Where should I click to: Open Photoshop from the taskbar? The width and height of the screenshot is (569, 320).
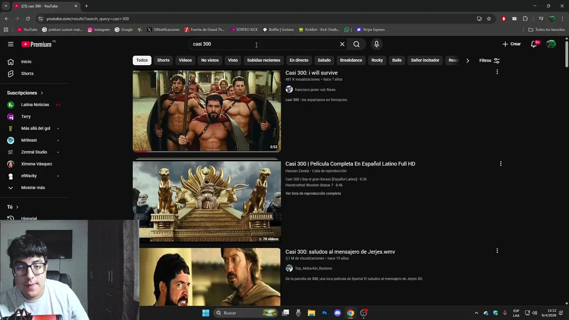pyautogui.click(x=325, y=313)
